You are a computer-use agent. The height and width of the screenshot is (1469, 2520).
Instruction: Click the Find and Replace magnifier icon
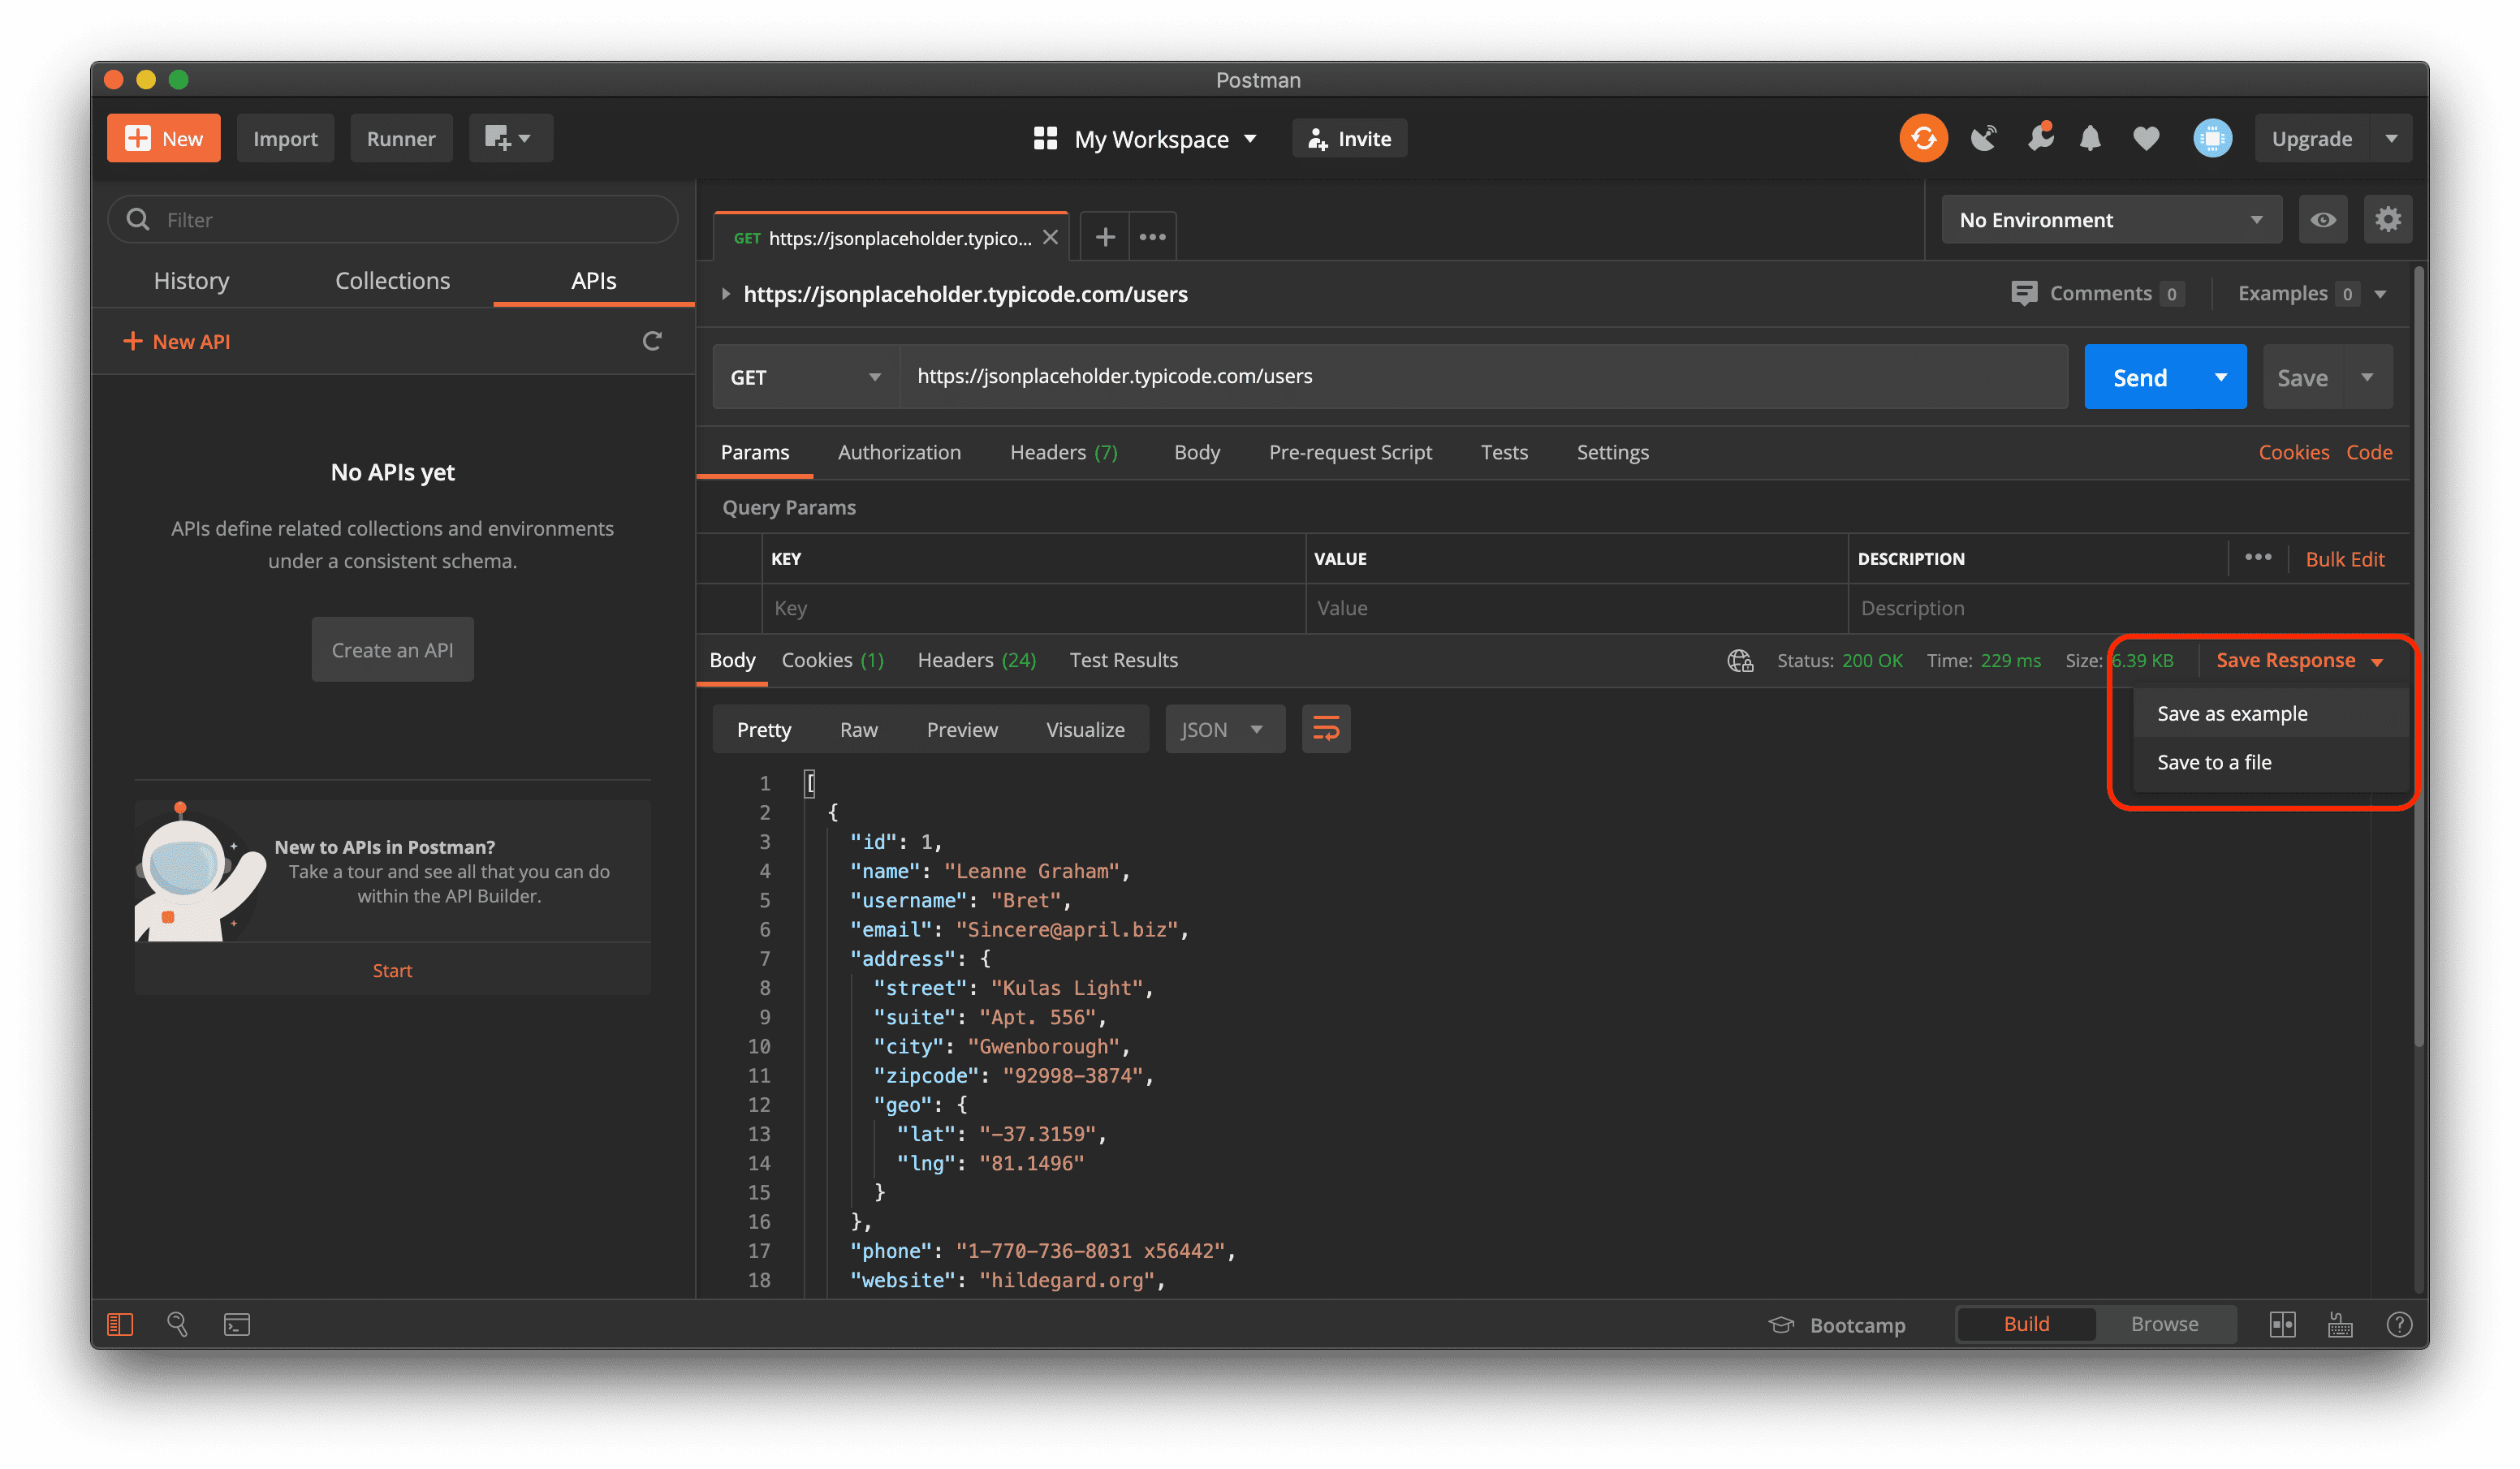pos(177,1324)
